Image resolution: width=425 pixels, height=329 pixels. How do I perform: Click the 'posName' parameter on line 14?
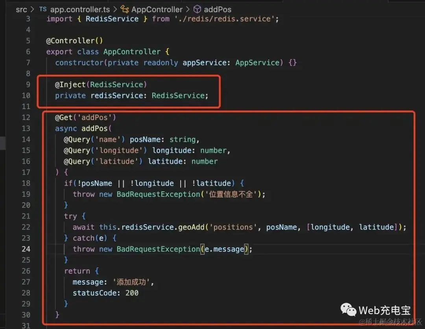tap(145, 140)
